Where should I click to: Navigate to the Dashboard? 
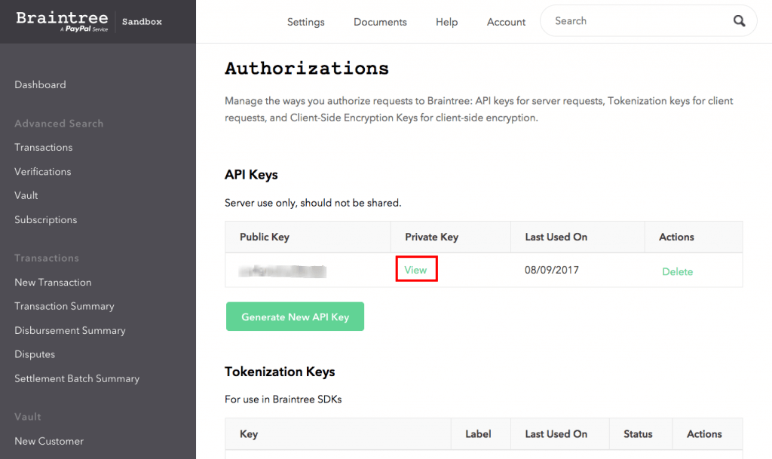(x=40, y=84)
